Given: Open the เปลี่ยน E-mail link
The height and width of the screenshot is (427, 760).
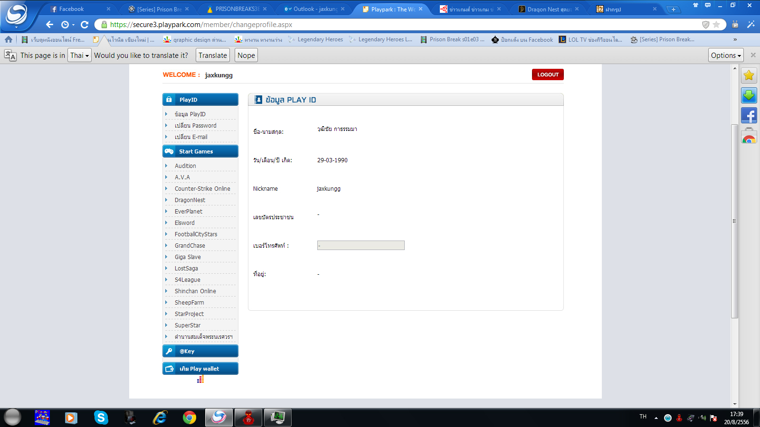Looking at the screenshot, I should coord(191,137).
